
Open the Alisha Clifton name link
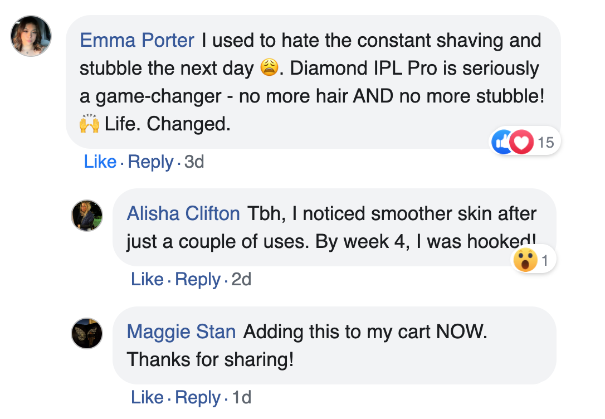point(183,213)
